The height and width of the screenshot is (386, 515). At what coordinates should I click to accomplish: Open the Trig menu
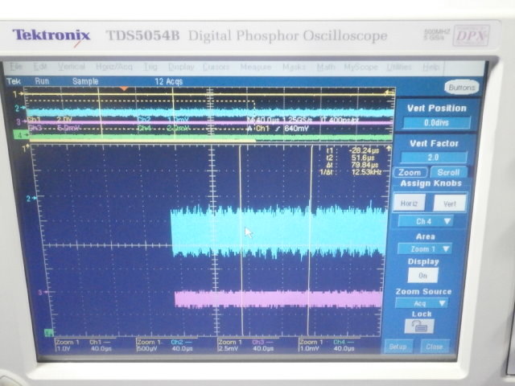tap(150, 67)
